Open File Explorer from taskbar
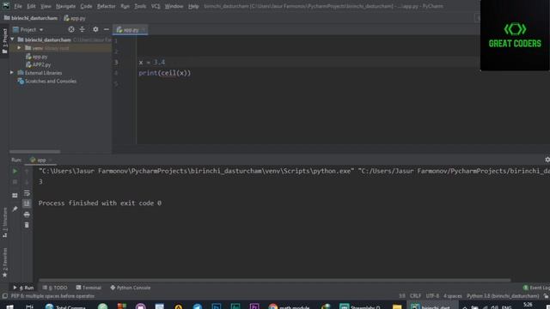 397,306
